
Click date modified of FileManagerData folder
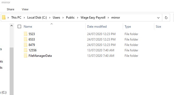(x=101, y=56)
